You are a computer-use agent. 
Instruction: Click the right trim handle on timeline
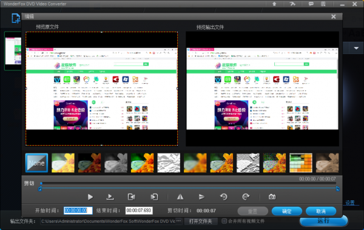point(337,189)
